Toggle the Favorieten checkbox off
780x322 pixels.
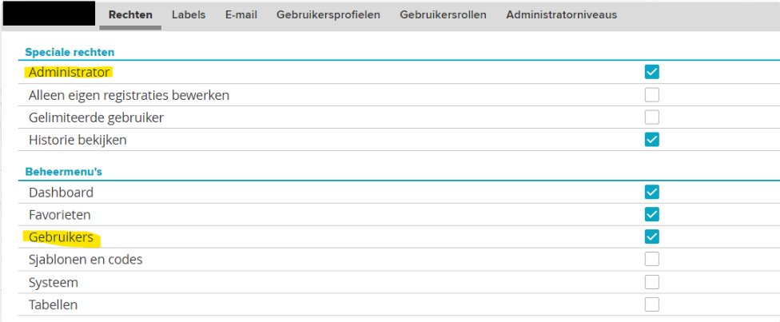(x=652, y=214)
